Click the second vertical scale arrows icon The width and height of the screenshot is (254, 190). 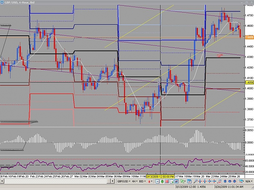coord(214,181)
